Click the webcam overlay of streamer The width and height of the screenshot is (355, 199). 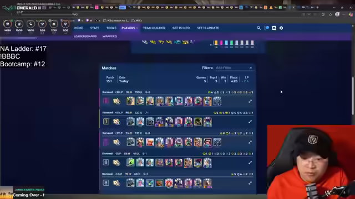pyautogui.click(x=311, y=162)
